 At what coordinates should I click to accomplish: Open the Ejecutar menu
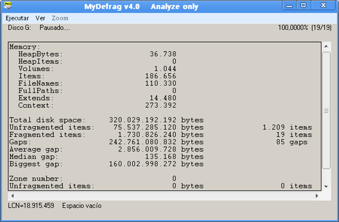(17, 18)
